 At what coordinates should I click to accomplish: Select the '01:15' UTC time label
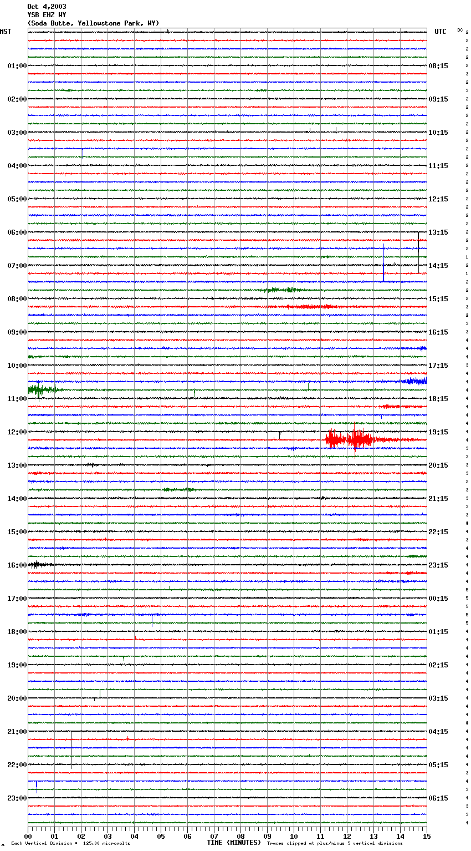438,632
